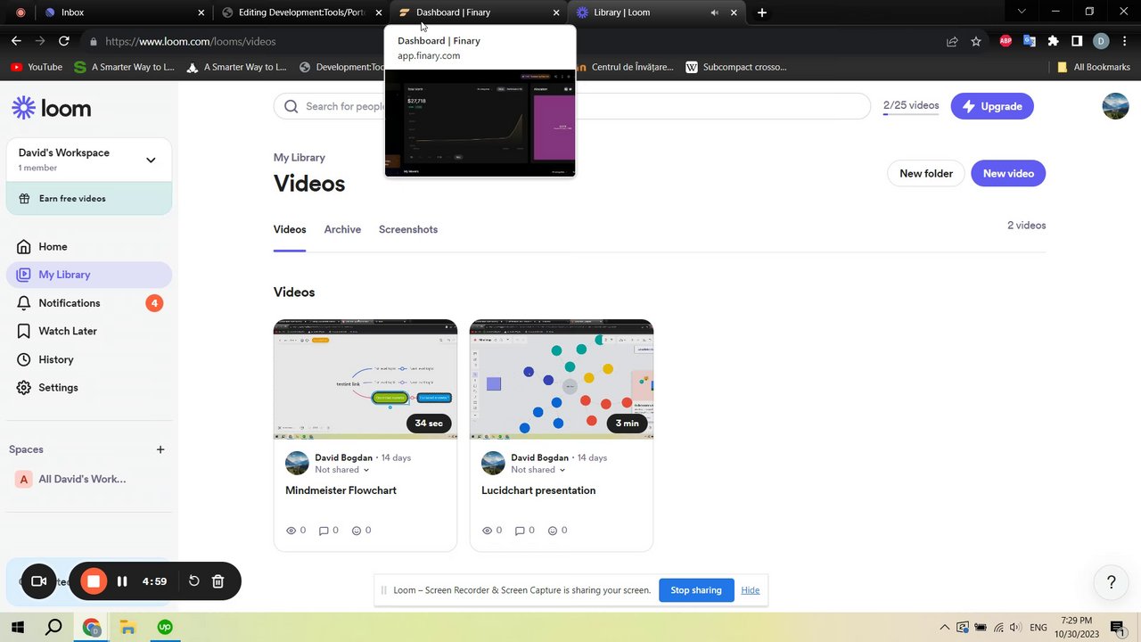
Task: Click the views eye icon on Mindmeister Flowchart
Action: [x=291, y=531]
